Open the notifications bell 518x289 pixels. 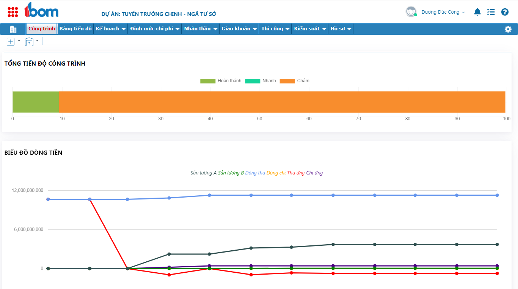coord(477,12)
